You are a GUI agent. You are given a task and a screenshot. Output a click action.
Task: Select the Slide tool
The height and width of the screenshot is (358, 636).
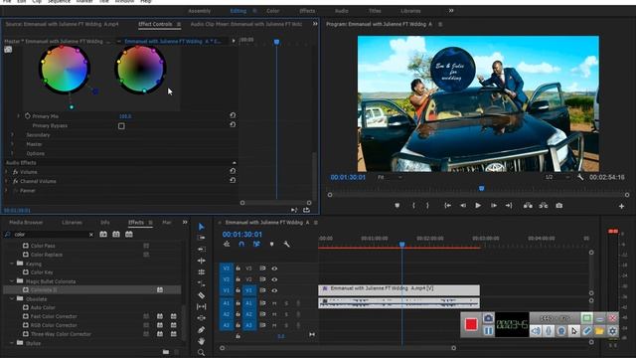pos(201,318)
